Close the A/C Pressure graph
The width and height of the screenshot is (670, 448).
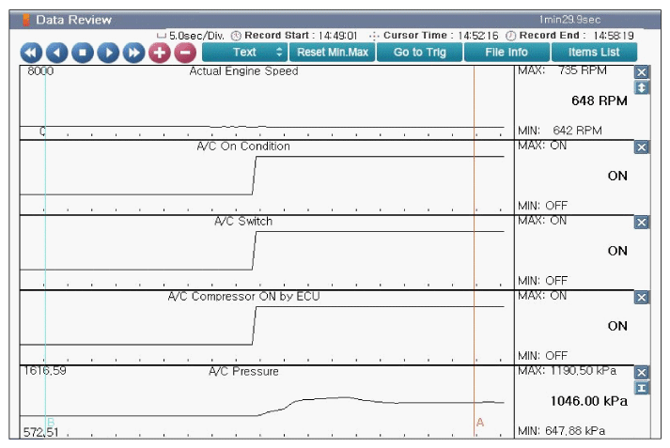coord(642,373)
